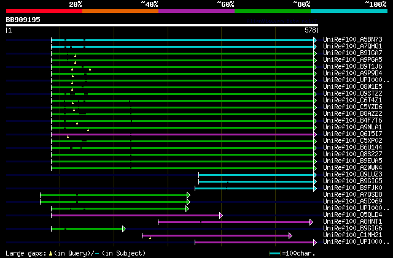Select the UniRef100_C1MH21 label

click(352, 235)
